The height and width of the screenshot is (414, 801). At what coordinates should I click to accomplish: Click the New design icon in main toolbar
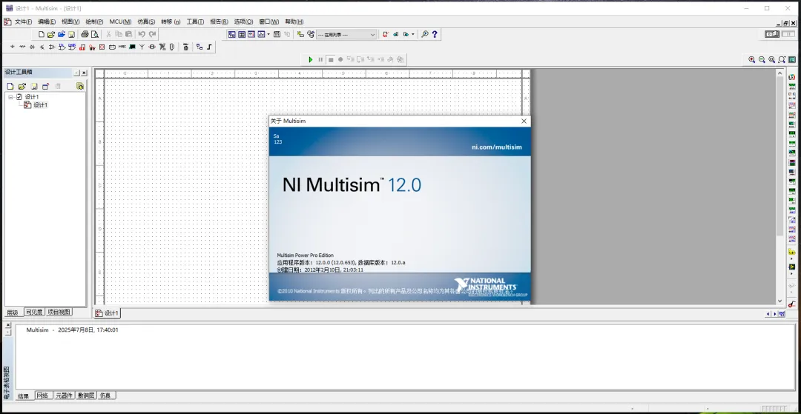coord(42,34)
